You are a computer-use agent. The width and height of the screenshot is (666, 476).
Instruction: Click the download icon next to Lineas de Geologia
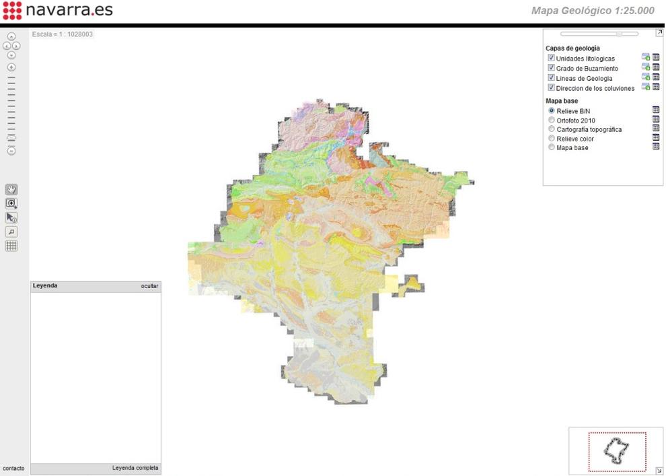click(x=646, y=77)
